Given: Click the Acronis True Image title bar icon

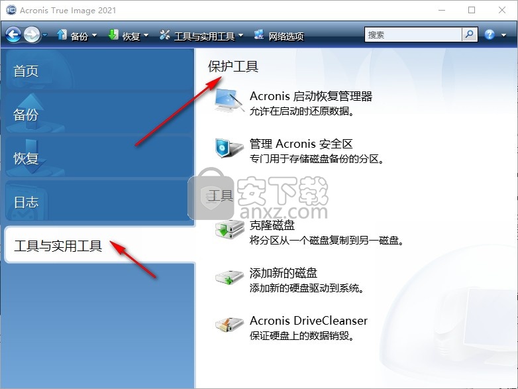Looking at the screenshot, I should pyautogui.click(x=11, y=10).
